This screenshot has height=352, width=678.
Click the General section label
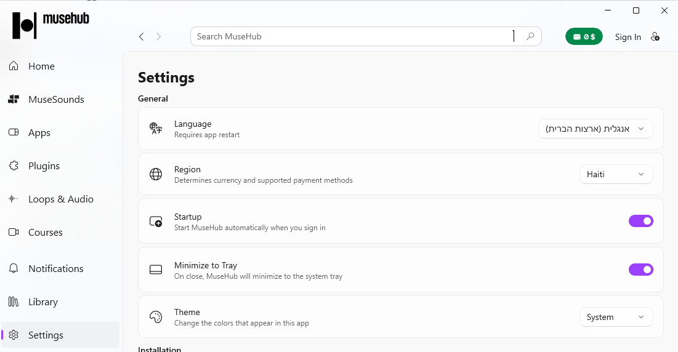tap(153, 98)
